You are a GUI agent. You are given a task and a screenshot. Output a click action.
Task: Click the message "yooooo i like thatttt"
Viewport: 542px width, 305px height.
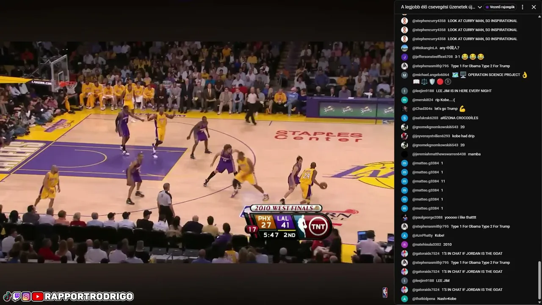pyautogui.click(x=460, y=217)
